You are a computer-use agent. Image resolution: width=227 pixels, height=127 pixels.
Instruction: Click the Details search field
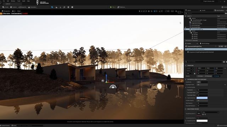[x=204, y=62]
